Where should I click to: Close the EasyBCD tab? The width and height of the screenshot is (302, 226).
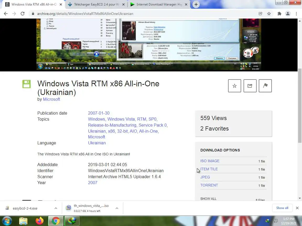(x=123, y=4)
